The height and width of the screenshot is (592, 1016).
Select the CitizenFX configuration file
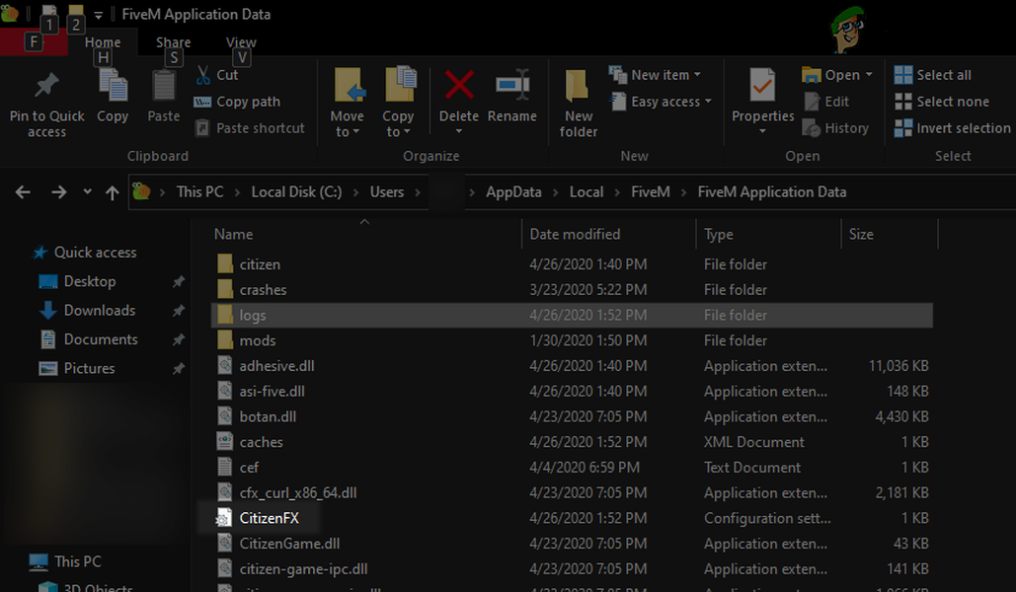coord(269,518)
